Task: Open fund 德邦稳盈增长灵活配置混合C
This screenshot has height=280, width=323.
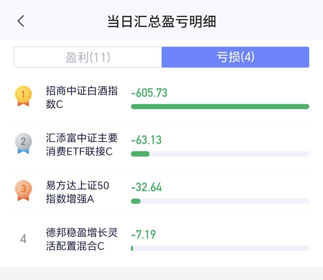Action: pos(82,239)
